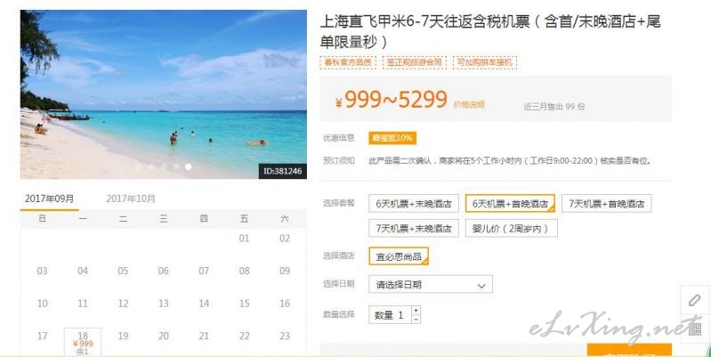Open the 请选择日期 dropdown
This screenshot has width=711, height=357.
(431, 284)
